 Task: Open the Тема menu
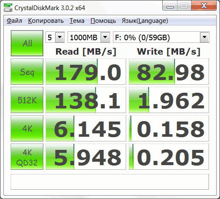coord(77,21)
